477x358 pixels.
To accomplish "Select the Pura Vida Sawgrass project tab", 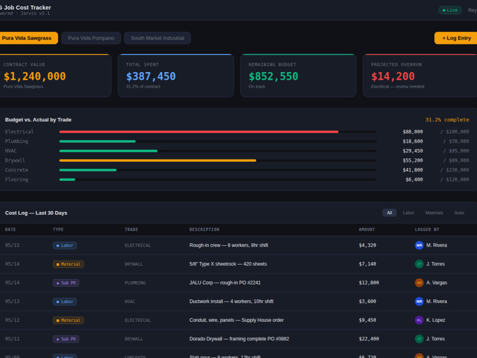I will (x=28, y=38).
